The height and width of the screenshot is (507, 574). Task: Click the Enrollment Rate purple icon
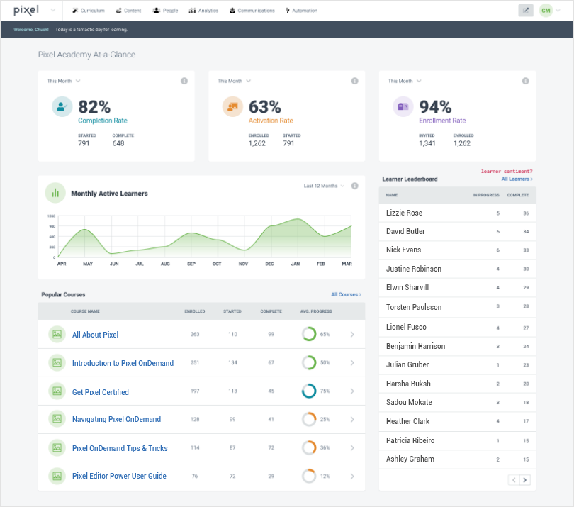403,106
